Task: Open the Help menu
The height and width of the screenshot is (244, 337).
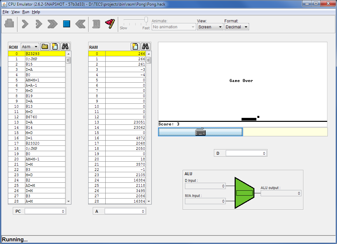Action: 36,12
